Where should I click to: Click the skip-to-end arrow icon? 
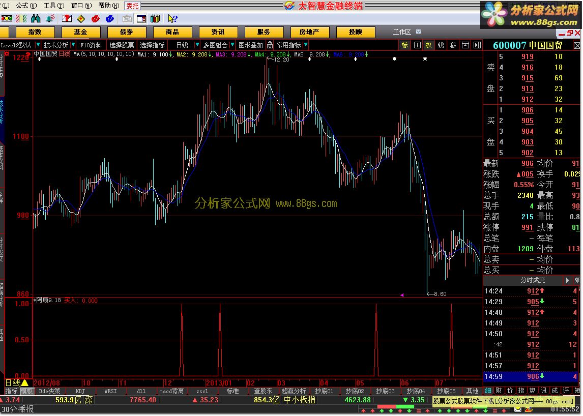[477, 45]
